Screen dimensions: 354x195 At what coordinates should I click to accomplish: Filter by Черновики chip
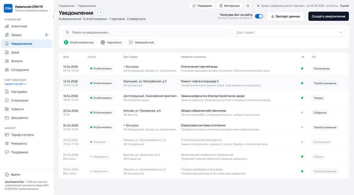112,42
